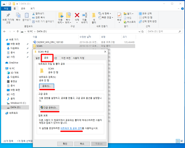The width and height of the screenshot is (185, 148).
Task: Select DATA (D:) in navigation pane
Action: (15, 107)
